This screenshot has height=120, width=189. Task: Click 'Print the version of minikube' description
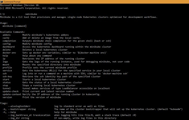42,97
